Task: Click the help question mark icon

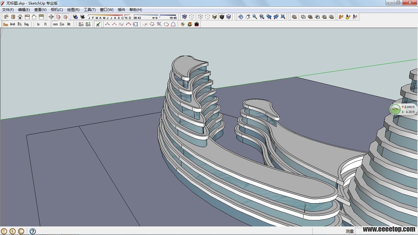Action: pos(33,231)
